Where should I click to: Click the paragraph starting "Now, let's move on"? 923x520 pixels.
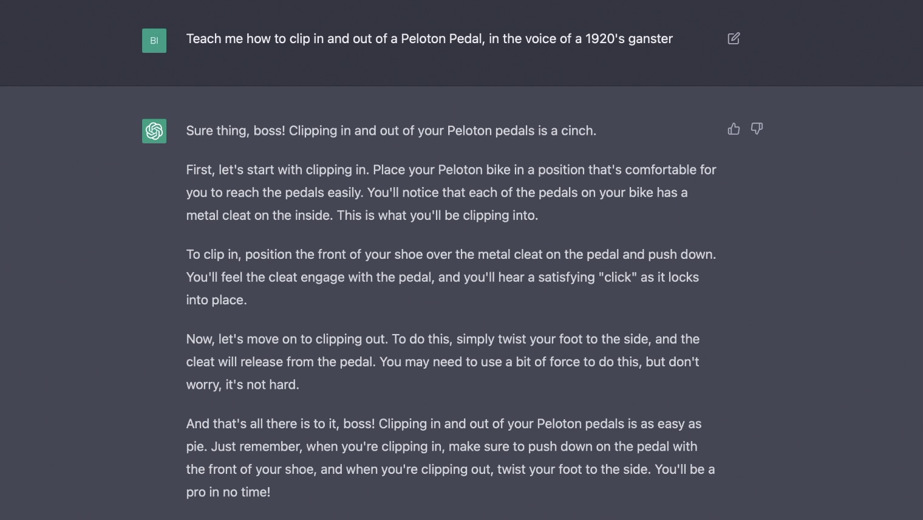coord(443,362)
